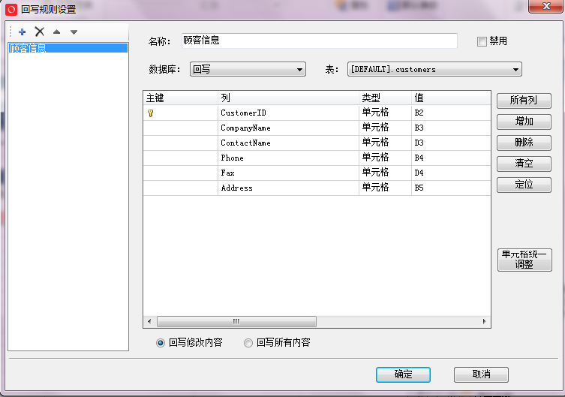Click the horizontal scrollbar thumb under the table
The width and height of the screenshot is (565, 397).
tap(237, 321)
